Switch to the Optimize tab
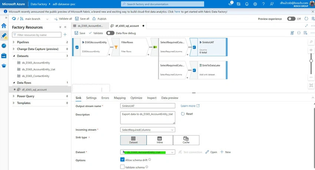The height and width of the screenshot is (170, 315). (136, 98)
